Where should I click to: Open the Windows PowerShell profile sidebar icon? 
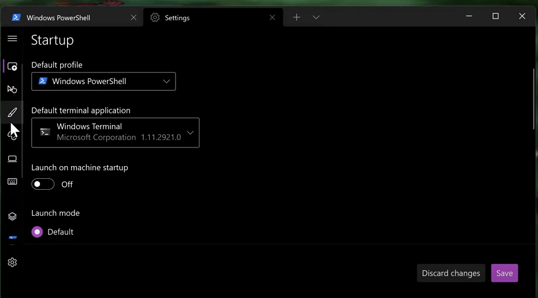coord(12,238)
